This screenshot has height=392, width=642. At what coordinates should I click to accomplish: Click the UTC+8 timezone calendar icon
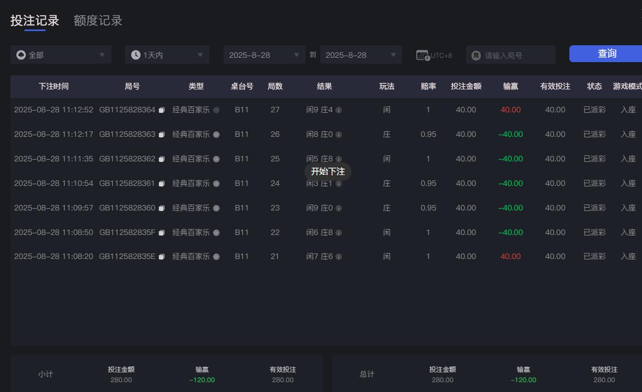point(421,55)
